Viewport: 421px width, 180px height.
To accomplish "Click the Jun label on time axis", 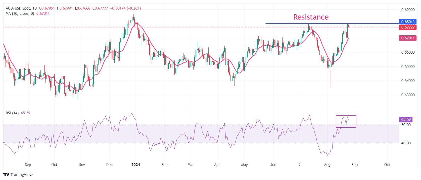I will pyautogui.click(x=273, y=165).
